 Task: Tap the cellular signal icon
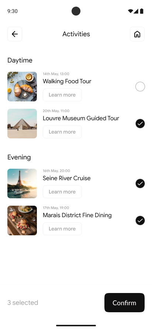pos(136,11)
